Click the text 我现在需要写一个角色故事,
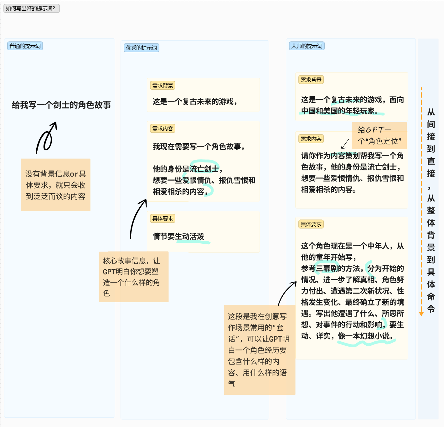Image resolution: width=444 pixels, height=427 pixels. (199, 147)
